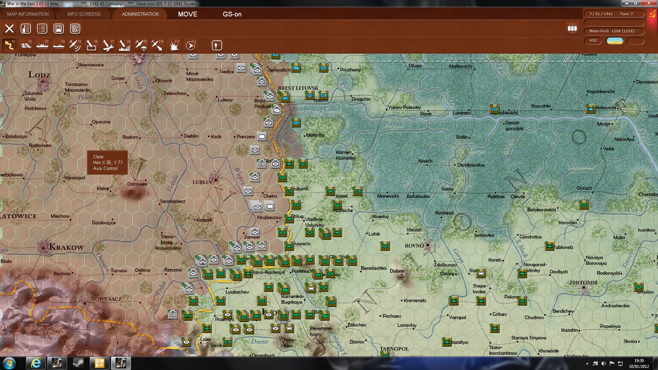Select the F8 bomb city mode
Viewport: 658px width, 370px height.
click(x=124, y=45)
